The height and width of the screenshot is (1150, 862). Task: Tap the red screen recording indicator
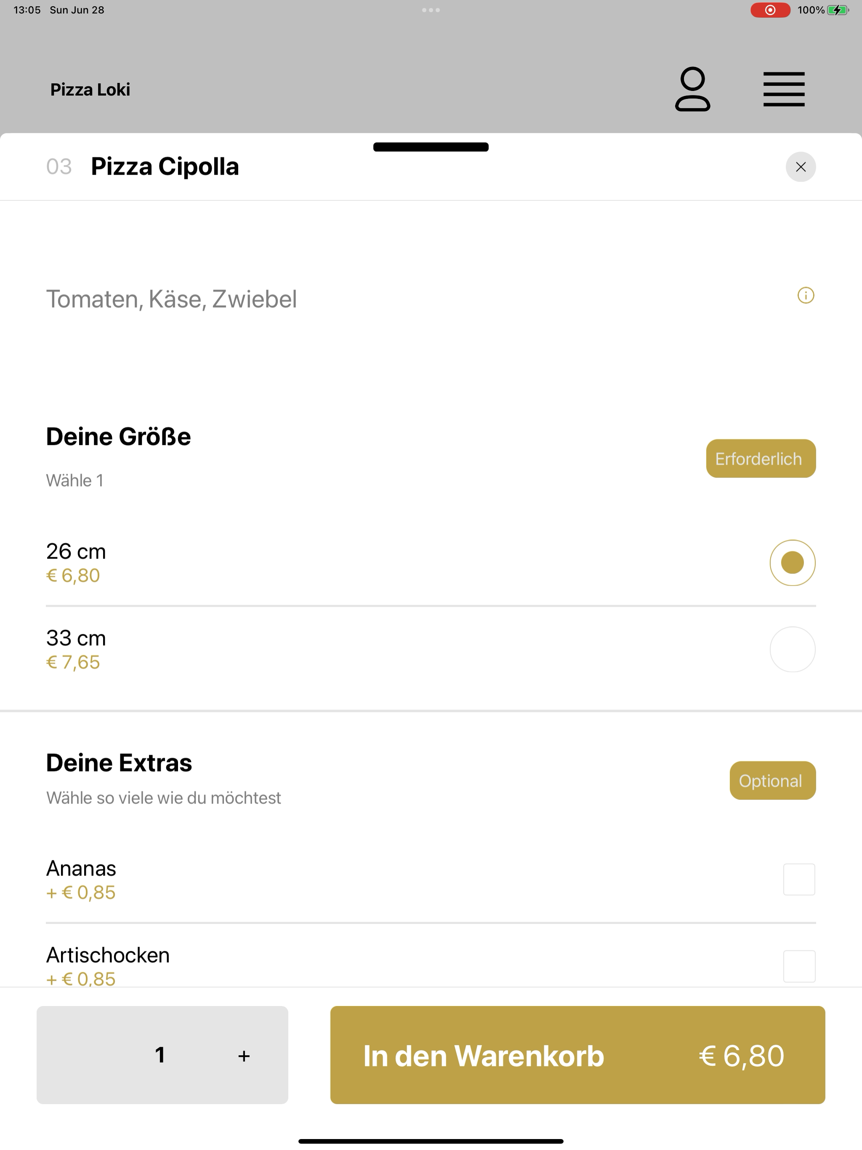point(771,10)
